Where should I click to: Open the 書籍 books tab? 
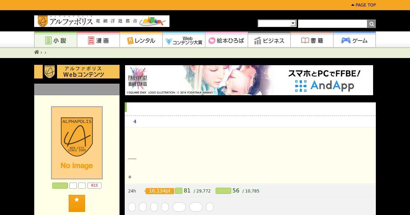pyautogui.click(x=312, y=40)
